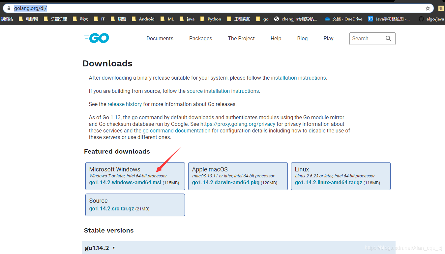The height and width of the screenshot is (254, 445).
Task: Click the browser extension icon next to the star
Action: pyautogui.click(x=441, y=8)
